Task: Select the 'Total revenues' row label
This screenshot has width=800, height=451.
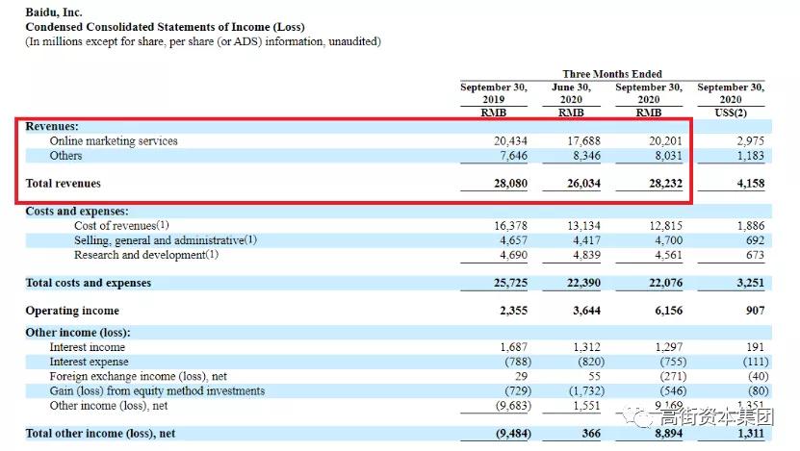Action: 64,184
